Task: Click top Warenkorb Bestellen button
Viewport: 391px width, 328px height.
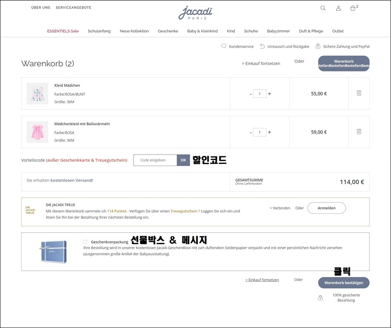Action: pyautogui.click(x=344, y=64)
